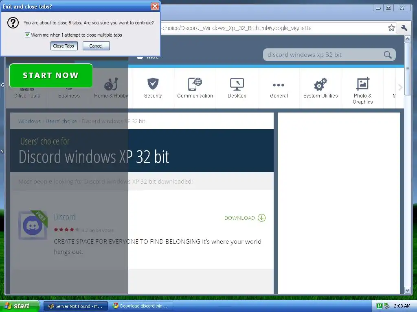Screen dimensions: 417x312
Task: Click the page scrollbar up arrow
Action: click(407, 39)
